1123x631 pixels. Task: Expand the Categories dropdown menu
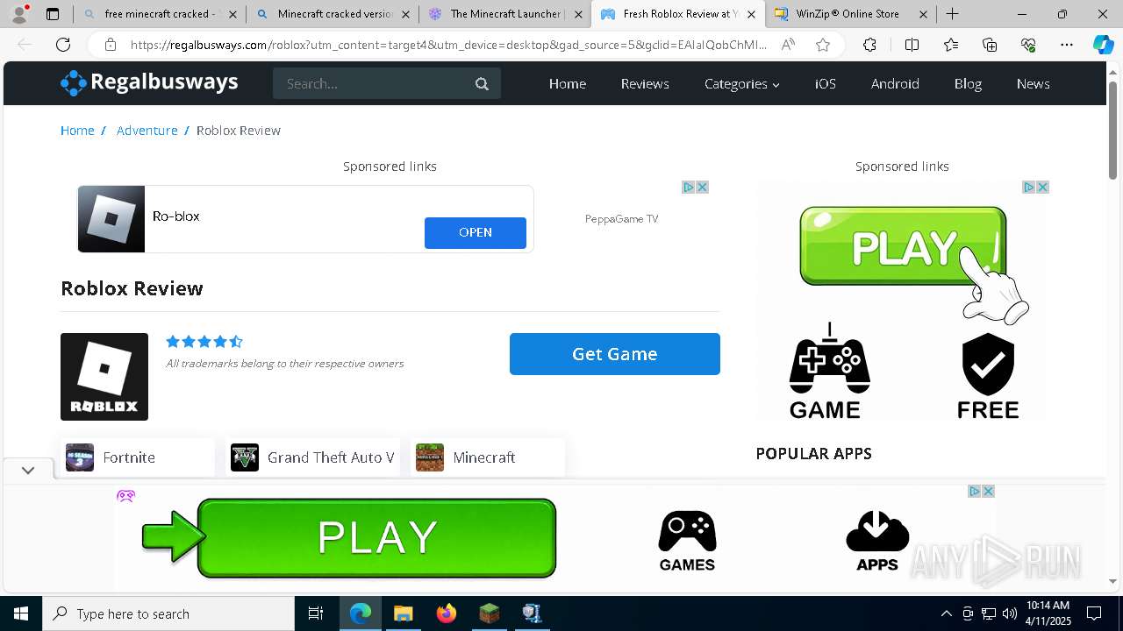(741, 84)
